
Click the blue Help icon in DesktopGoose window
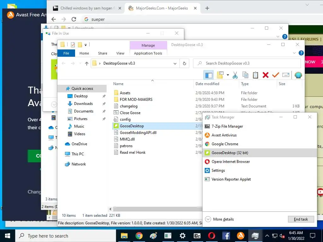click(301, 53)
